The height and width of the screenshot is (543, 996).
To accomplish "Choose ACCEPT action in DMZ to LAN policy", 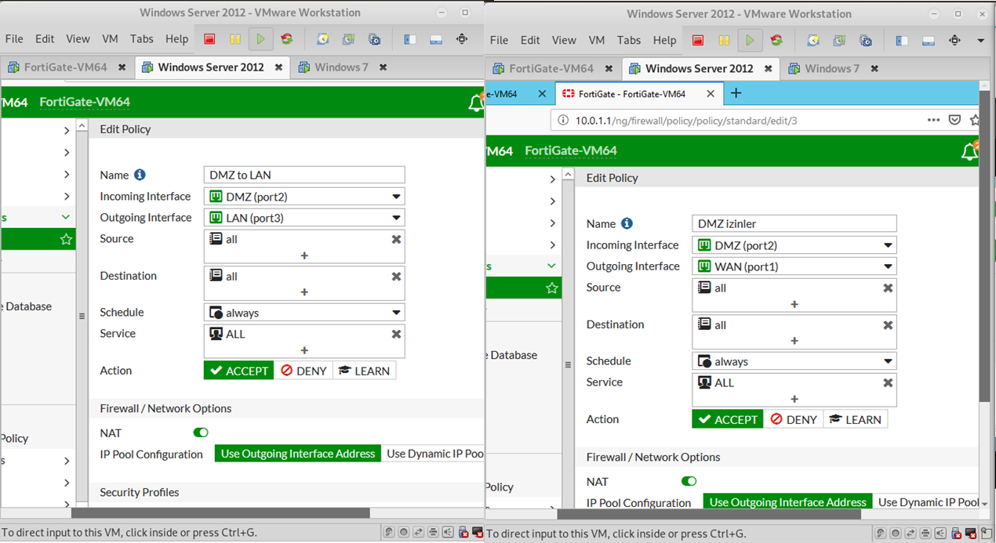I will tap(238, 371).
